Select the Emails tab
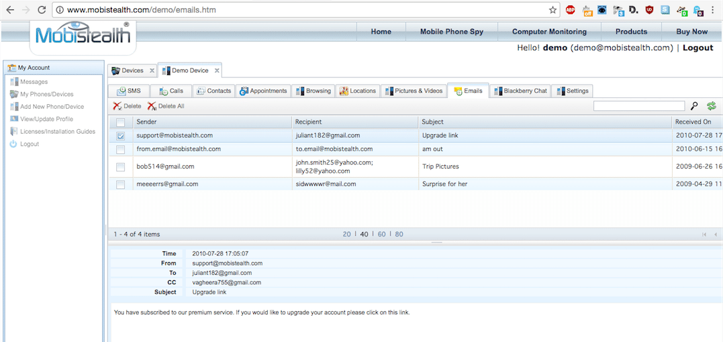The image size is (723, 342). (468, 91)
